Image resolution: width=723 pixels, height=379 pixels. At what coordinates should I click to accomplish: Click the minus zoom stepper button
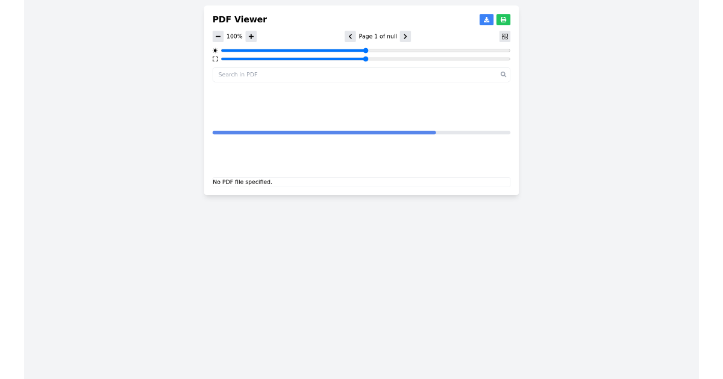[x=218, y=36]
